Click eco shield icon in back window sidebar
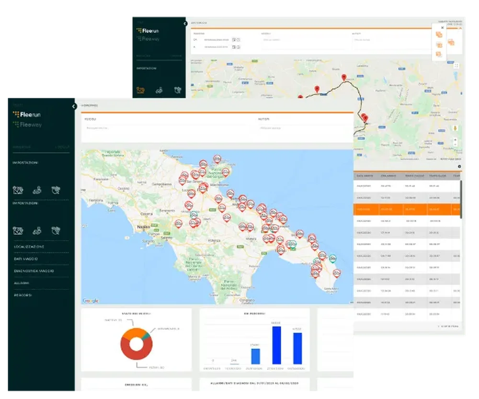Screen dimensions: 479x399 [178, 90]
